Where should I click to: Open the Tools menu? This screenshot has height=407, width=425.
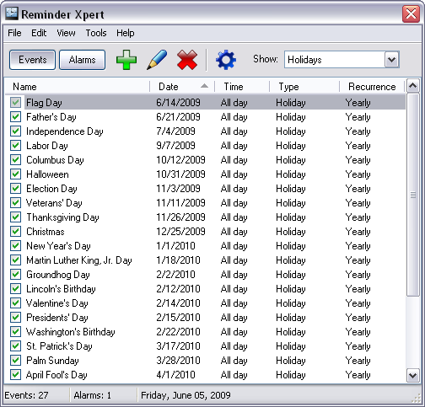96,33
